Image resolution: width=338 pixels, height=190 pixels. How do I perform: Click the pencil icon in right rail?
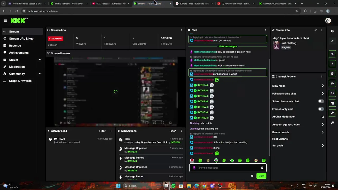pyautogui.click(x=332, y=41)
